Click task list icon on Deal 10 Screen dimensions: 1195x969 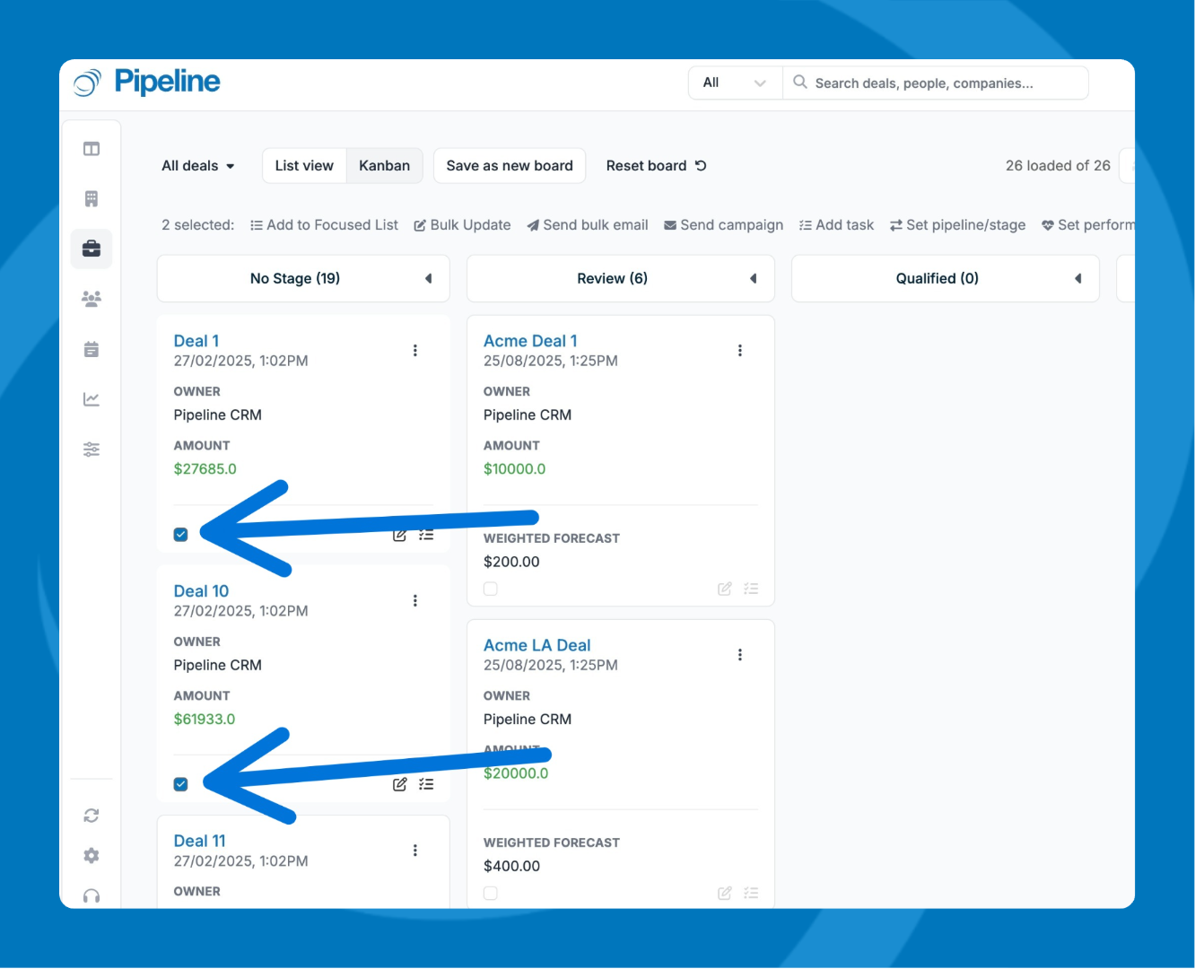pyautogui.click(x=426, y=784)
